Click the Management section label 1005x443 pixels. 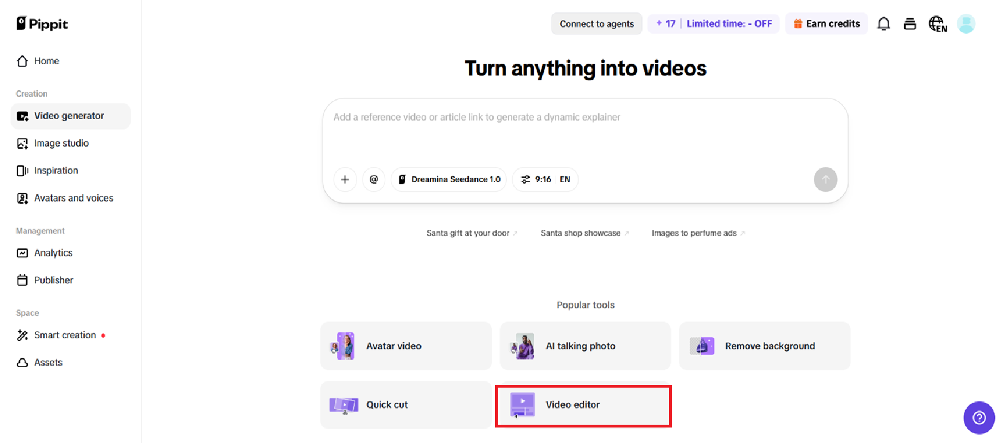pos(40,231)
